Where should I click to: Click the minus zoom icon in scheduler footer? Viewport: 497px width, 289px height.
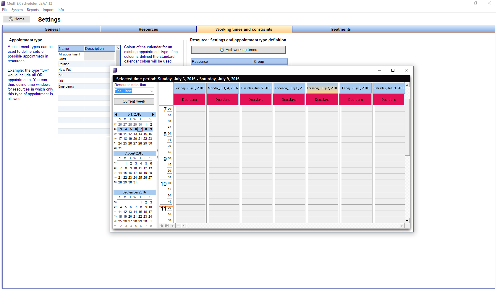(178, 226)
